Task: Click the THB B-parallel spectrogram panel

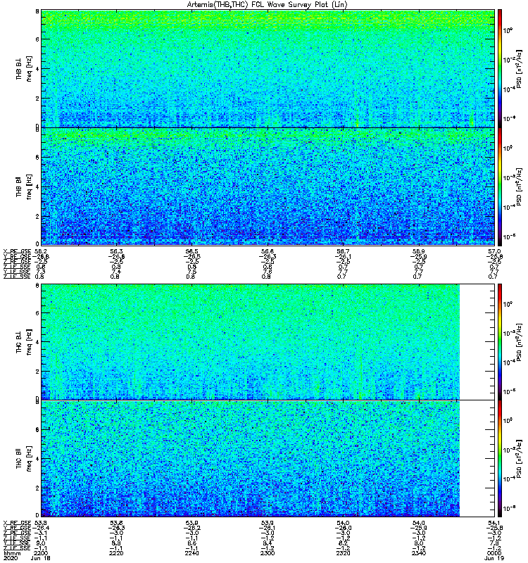Action: pos(268,186)
